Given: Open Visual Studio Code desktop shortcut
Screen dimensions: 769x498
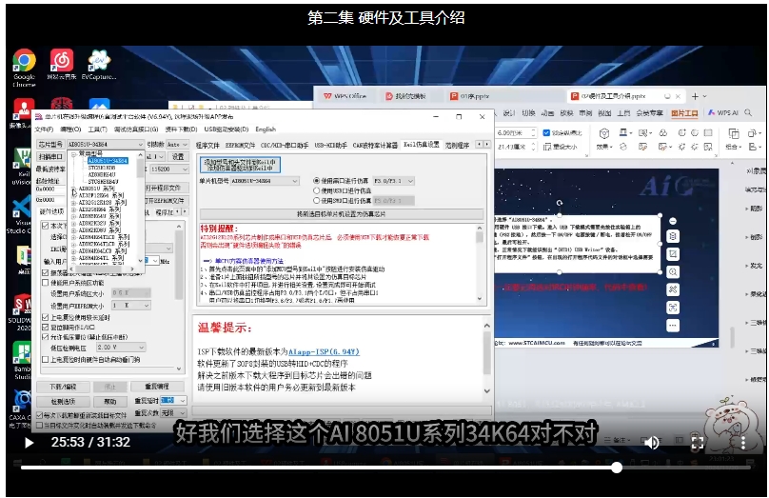Looking at the screenshot, I should pos(21,213).
